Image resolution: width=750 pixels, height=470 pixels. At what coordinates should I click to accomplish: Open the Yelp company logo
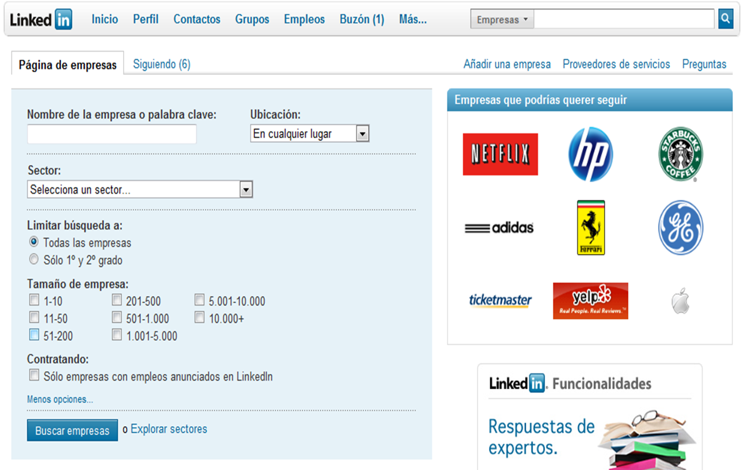(591, 301)
